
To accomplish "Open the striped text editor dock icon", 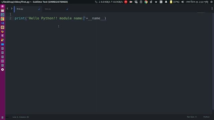I will click(x=2, y=36).
